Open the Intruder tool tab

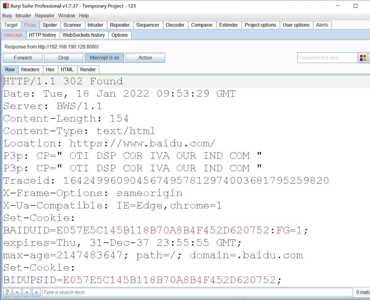click(95, 25)
